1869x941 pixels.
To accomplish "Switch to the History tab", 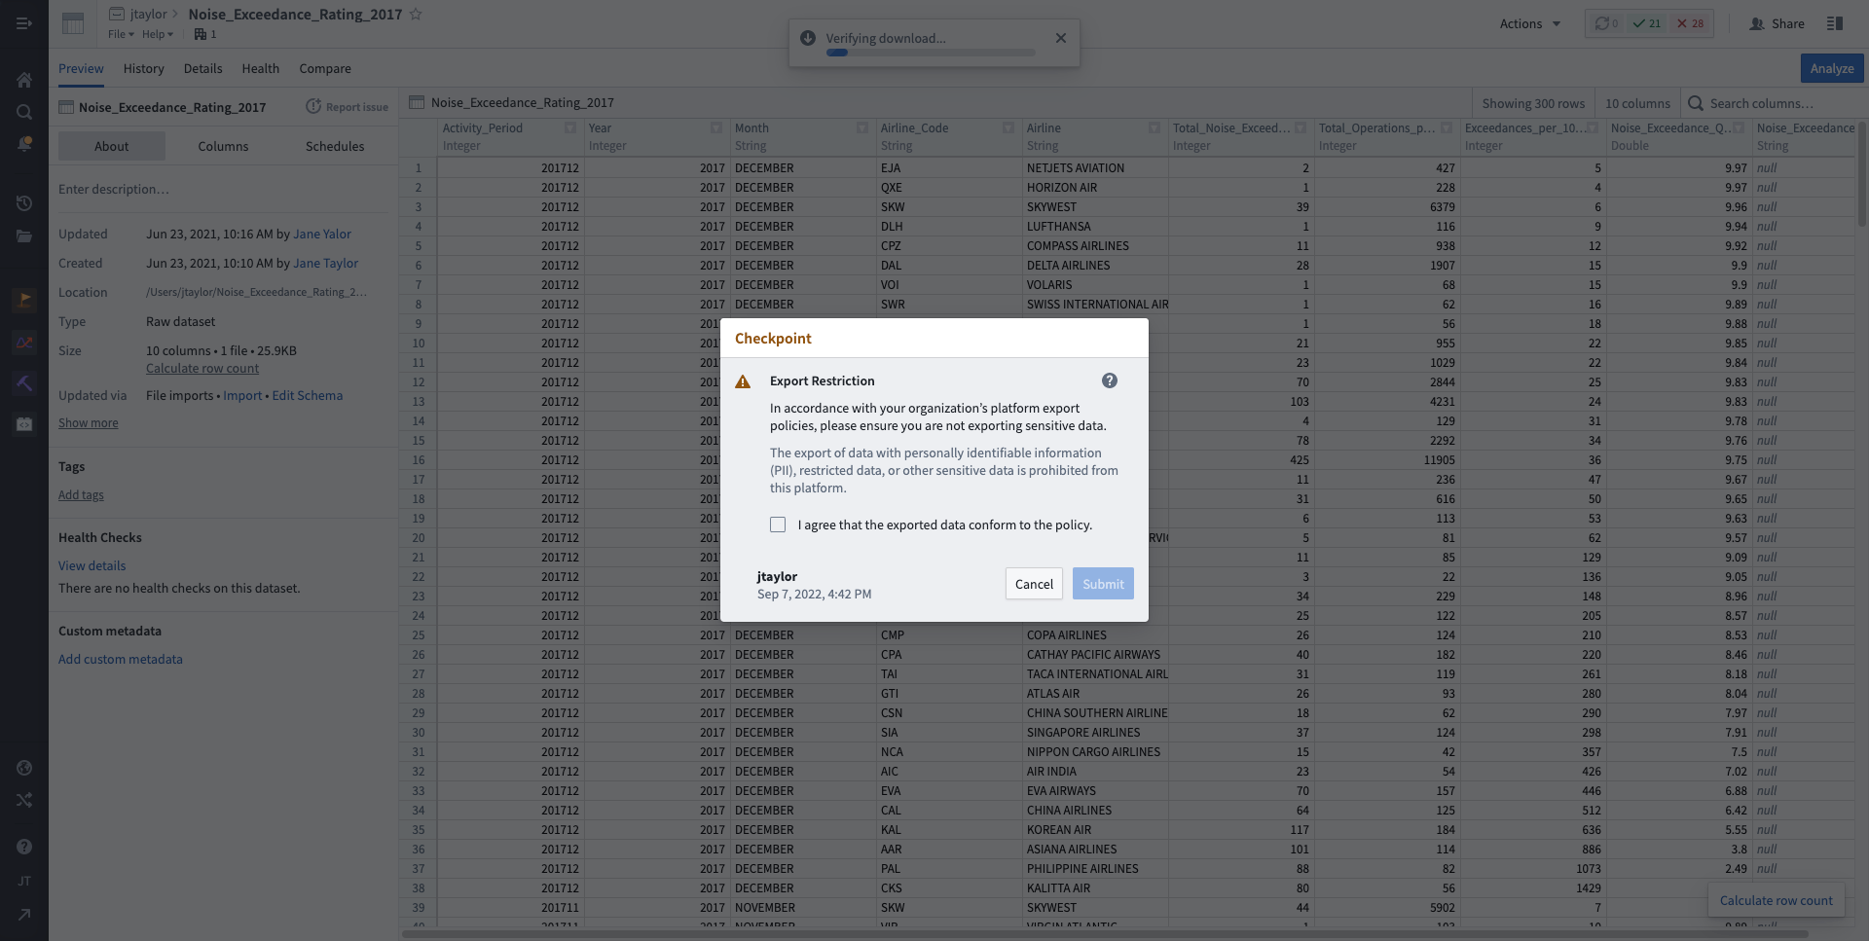I will pyautogui.click(x=144, y=68).
